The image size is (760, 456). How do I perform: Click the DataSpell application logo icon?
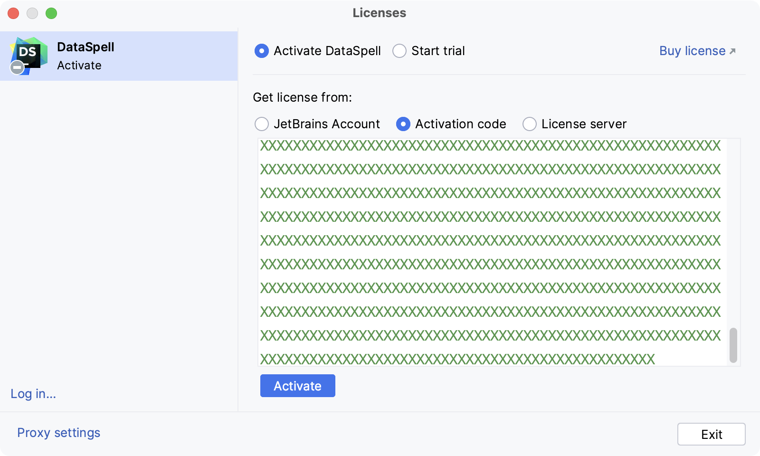(x=29, y=53)
